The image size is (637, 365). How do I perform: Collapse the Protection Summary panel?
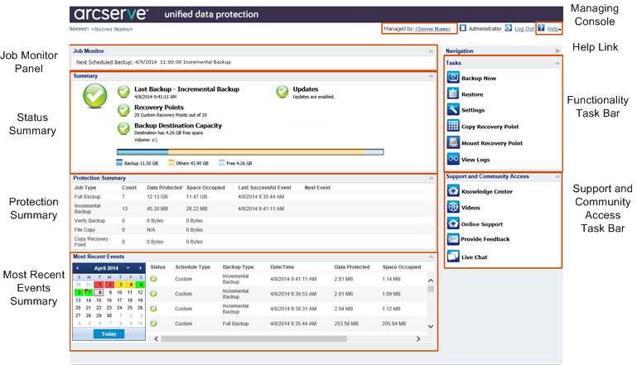pyautogui.click(x=431, y=177)
